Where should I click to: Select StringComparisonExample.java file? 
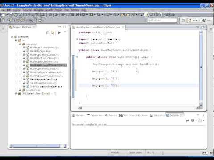click(46, 87)
